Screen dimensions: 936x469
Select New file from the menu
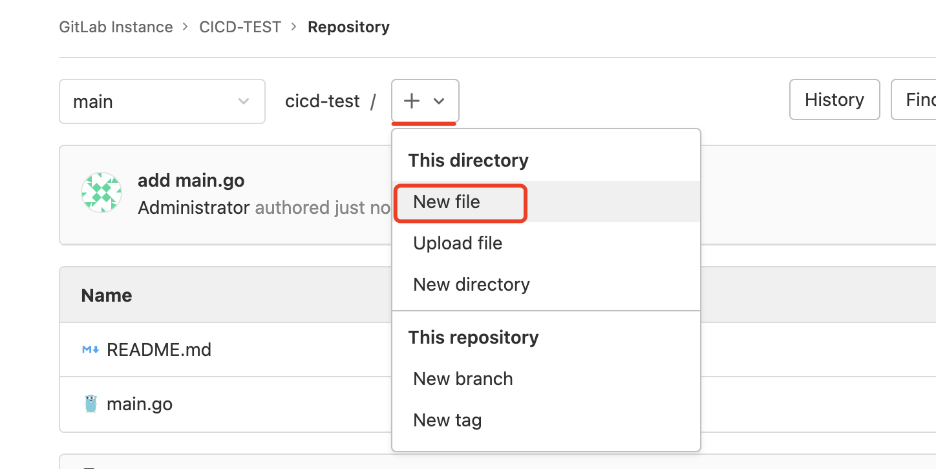pos(447,202)
